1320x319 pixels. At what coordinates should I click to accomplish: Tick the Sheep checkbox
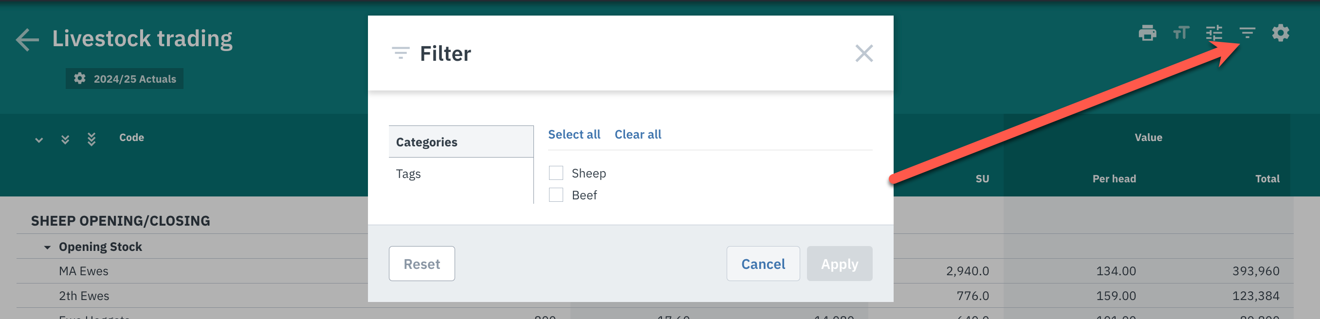[555, 173]
